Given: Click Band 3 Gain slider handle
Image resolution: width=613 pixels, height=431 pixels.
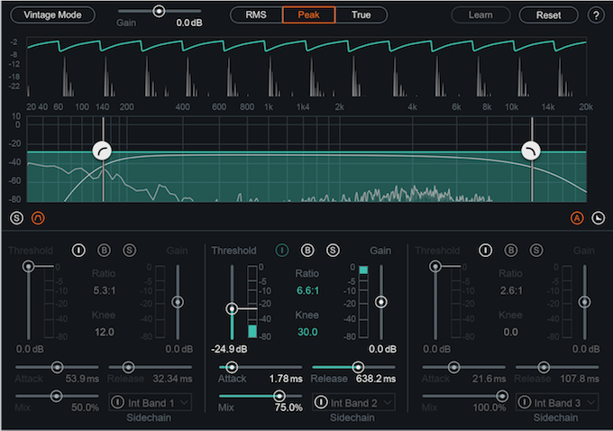Looking at the screenshot, I should coord(585,302).
